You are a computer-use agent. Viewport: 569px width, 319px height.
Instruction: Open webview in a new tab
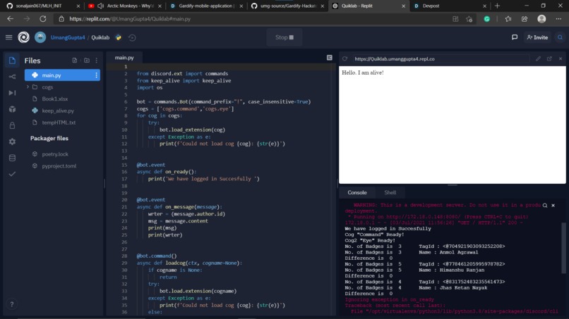click(549, 58)
